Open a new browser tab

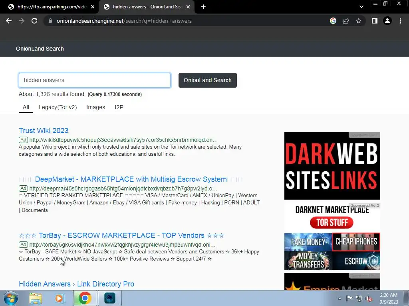click(x=203, y=7)
